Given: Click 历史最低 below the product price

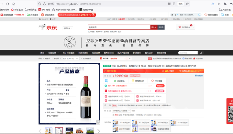Looking at the screenshot, I should coord(119,81).
